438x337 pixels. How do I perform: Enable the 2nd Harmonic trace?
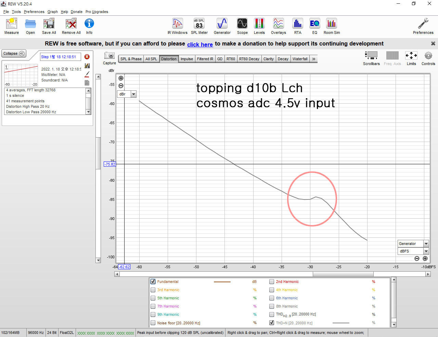point(272,282)
